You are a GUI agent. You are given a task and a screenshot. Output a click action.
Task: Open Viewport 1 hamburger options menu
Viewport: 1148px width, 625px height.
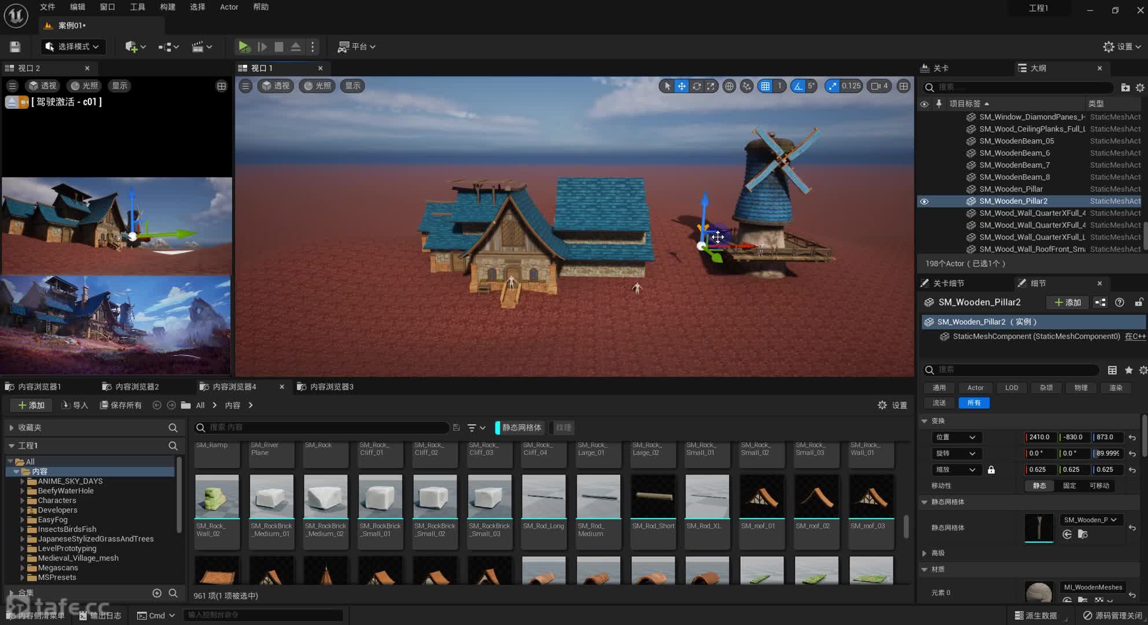(245, 86)
